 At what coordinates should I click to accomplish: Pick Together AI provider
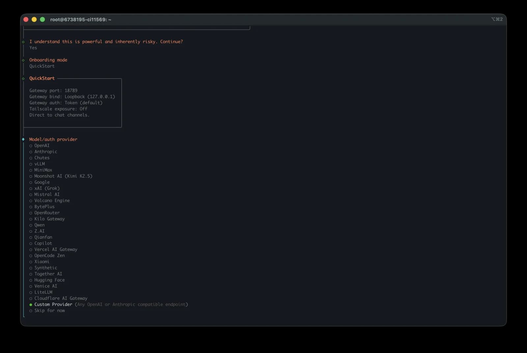coord(45,274)
